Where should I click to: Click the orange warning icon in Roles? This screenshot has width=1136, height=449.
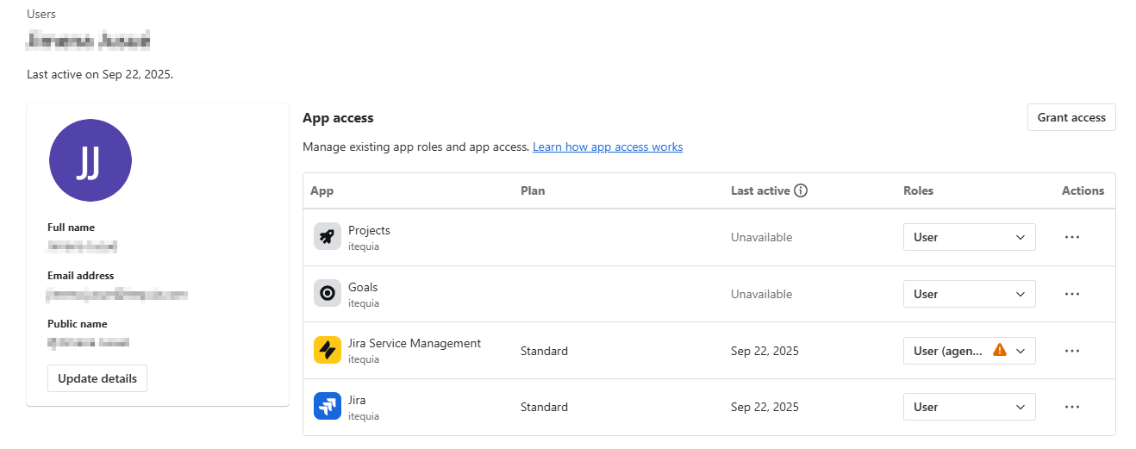click(x=1000, y=350)
